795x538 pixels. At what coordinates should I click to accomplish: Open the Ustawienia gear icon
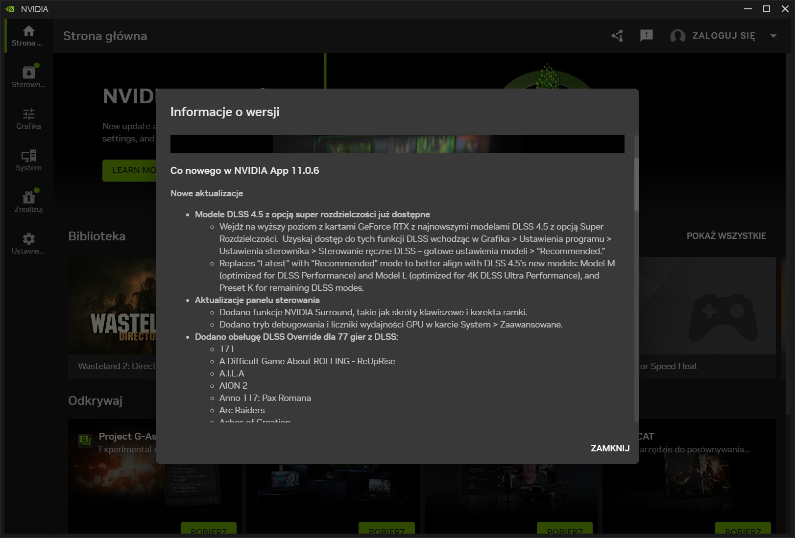point(28,239)
